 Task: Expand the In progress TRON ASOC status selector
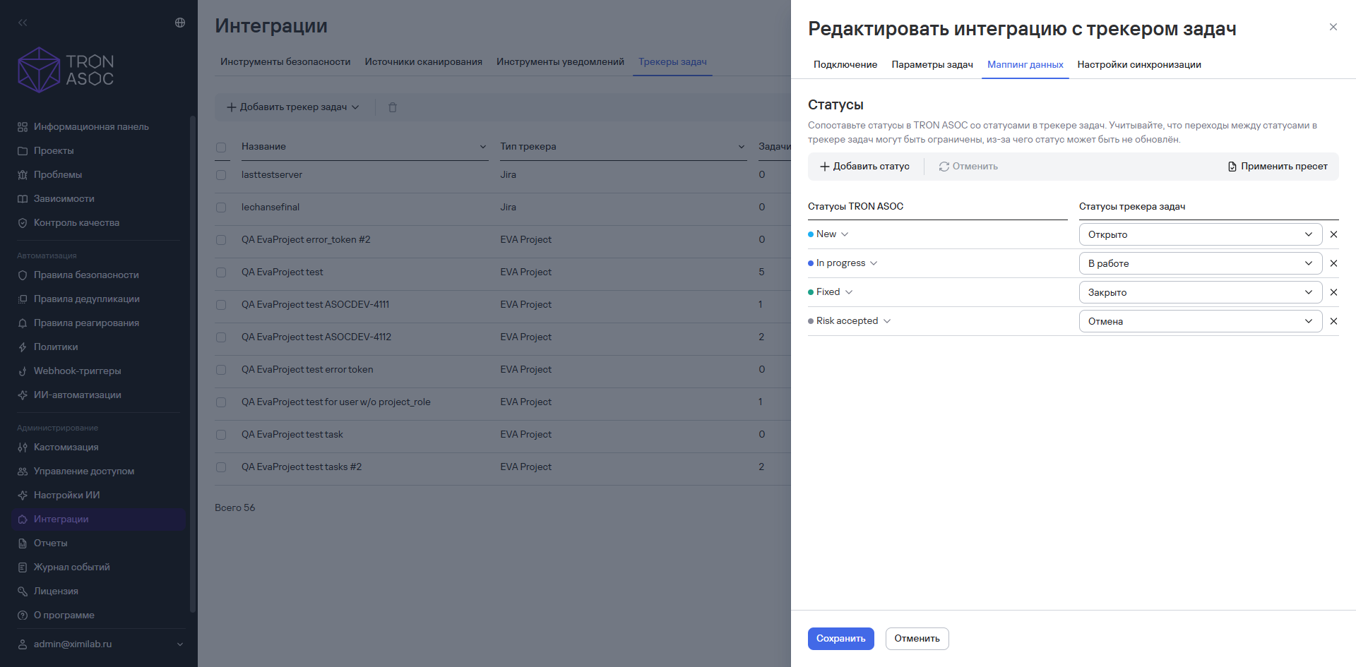coord(843,263)
